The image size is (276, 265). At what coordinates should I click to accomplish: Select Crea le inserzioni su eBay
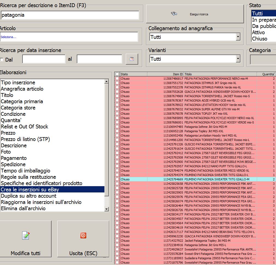[52, 189]
